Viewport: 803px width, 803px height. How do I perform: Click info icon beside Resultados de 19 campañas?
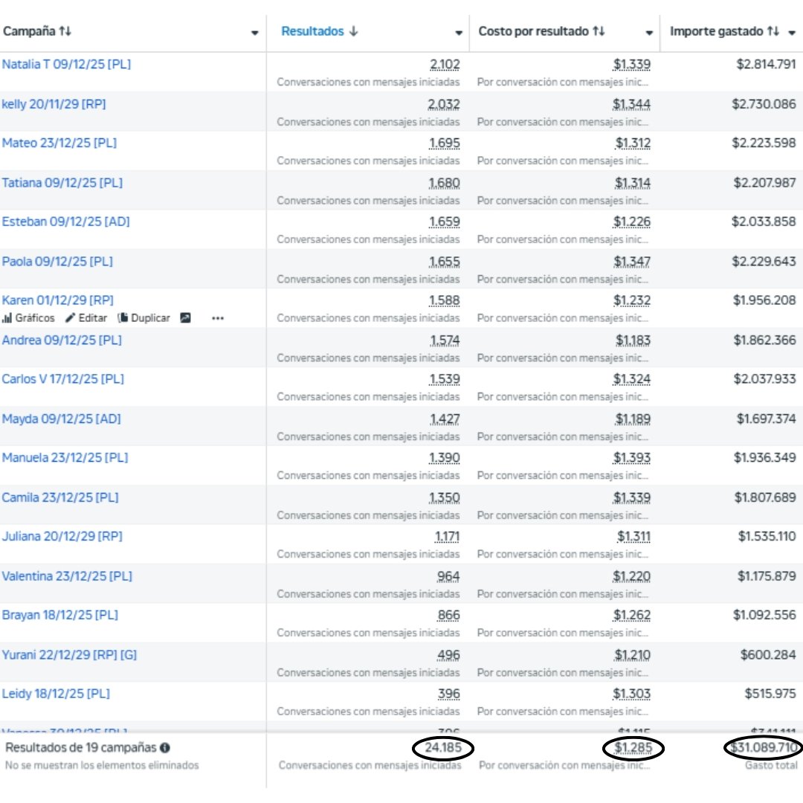pos(164,748)
